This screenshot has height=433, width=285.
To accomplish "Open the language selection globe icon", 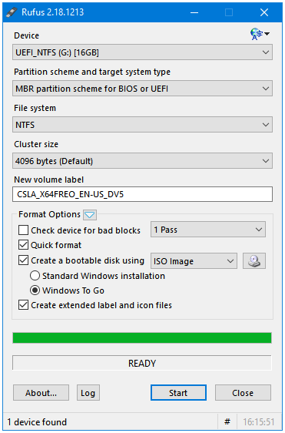I will click(x=260, y=34).
